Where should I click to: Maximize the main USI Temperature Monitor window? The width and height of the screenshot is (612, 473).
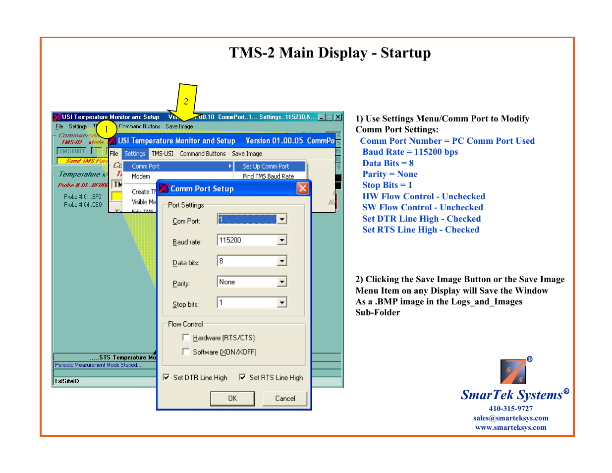click(x=329, y=117)
